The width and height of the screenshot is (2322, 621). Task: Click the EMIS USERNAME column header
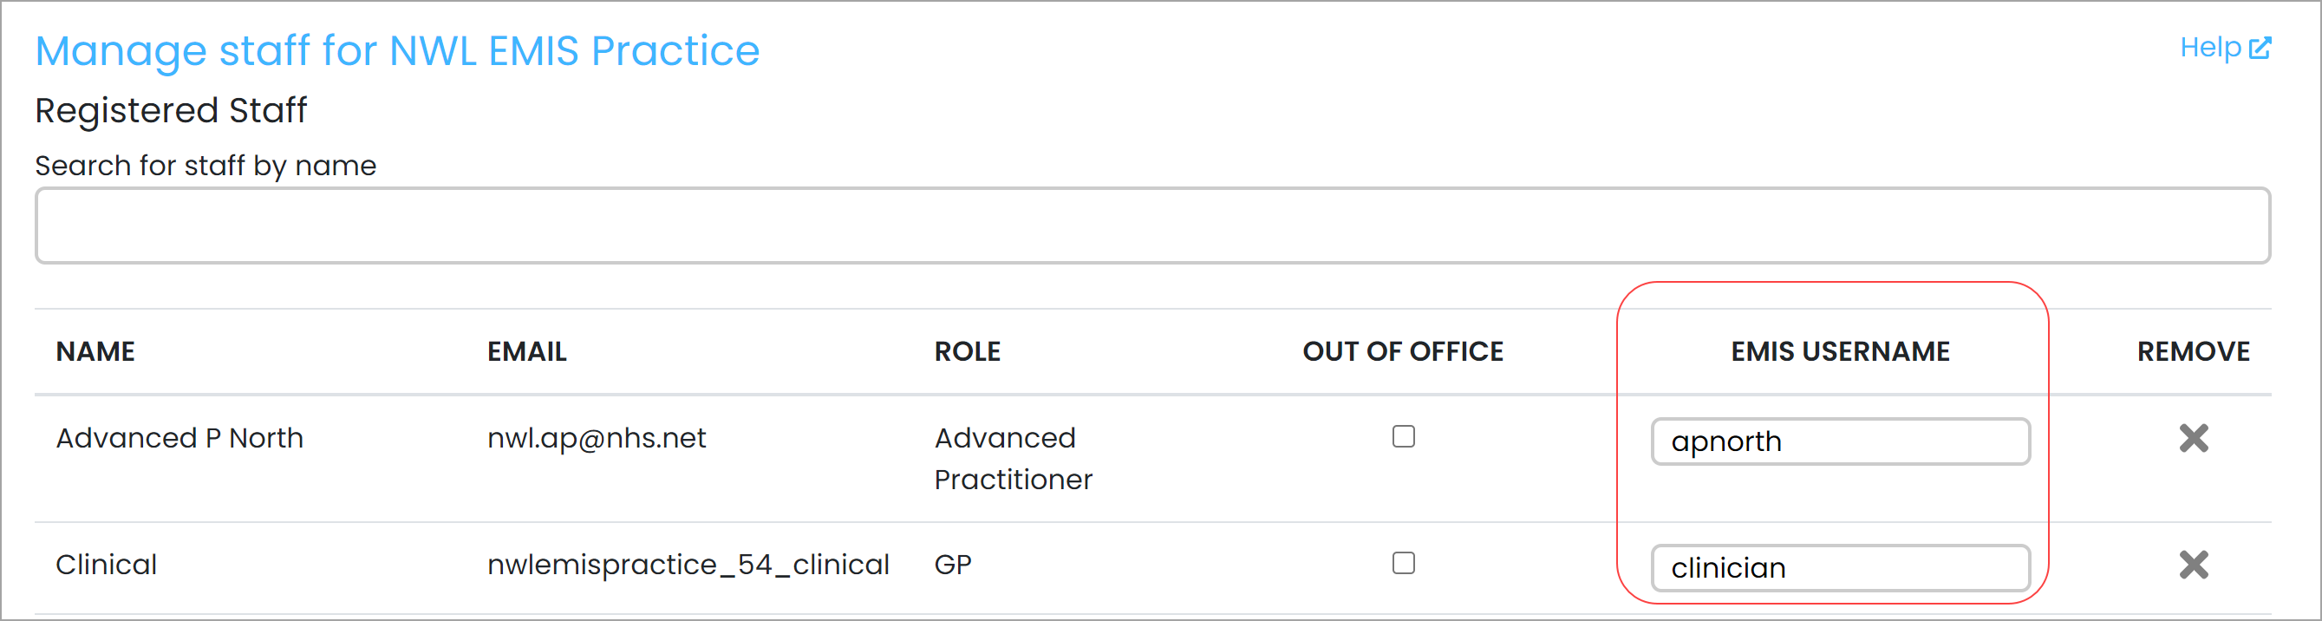point(1840,351)
